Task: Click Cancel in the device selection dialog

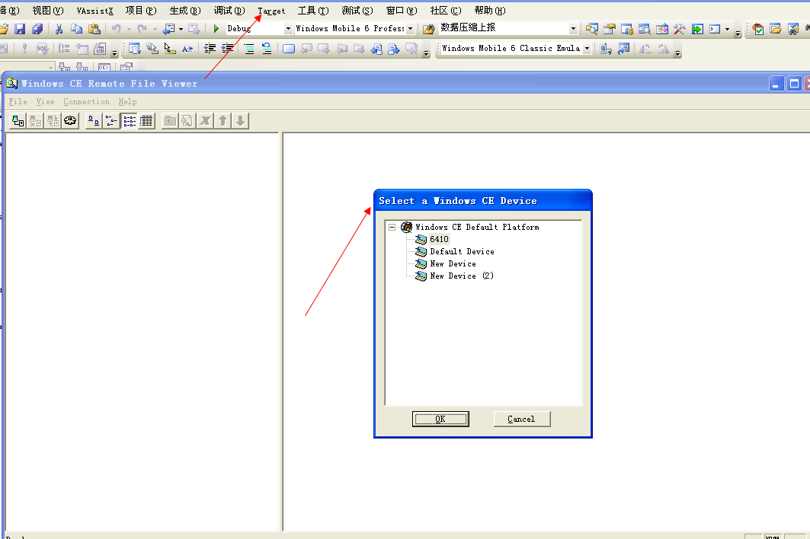Action: 522,419
